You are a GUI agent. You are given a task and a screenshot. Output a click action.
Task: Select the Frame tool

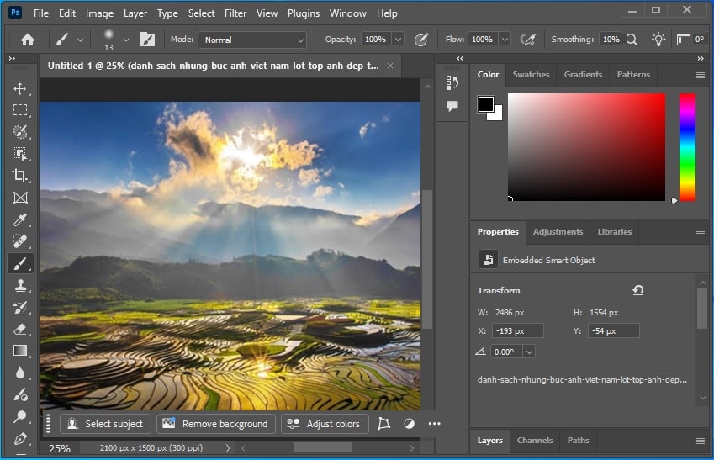click(x=20, y=198)
